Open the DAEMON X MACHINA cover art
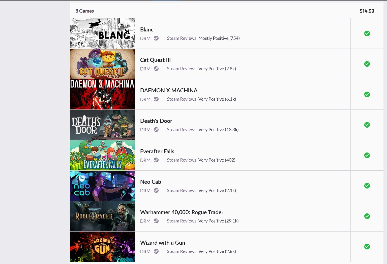The width and height of the screenshot is (387, 264). click(102, 94)
